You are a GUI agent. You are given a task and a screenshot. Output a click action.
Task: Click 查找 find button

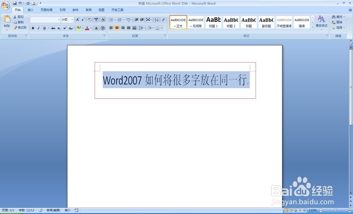point(338,17)
